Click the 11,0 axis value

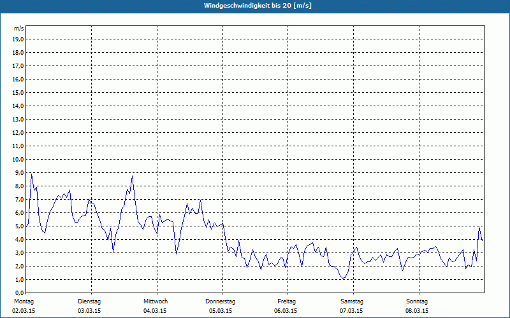click(17, 146)
